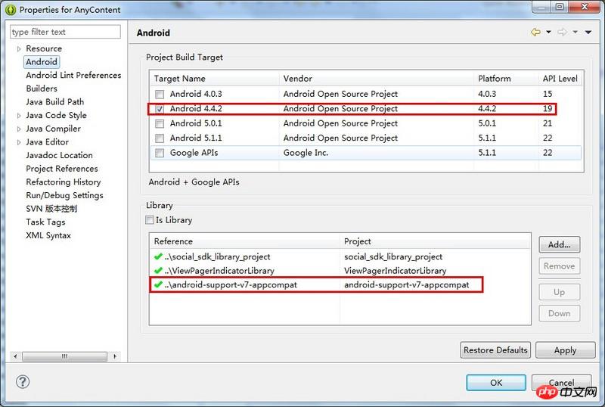Click the type filter text field
The height and width of the screenshot is (407, 605).
click(65, 32)
